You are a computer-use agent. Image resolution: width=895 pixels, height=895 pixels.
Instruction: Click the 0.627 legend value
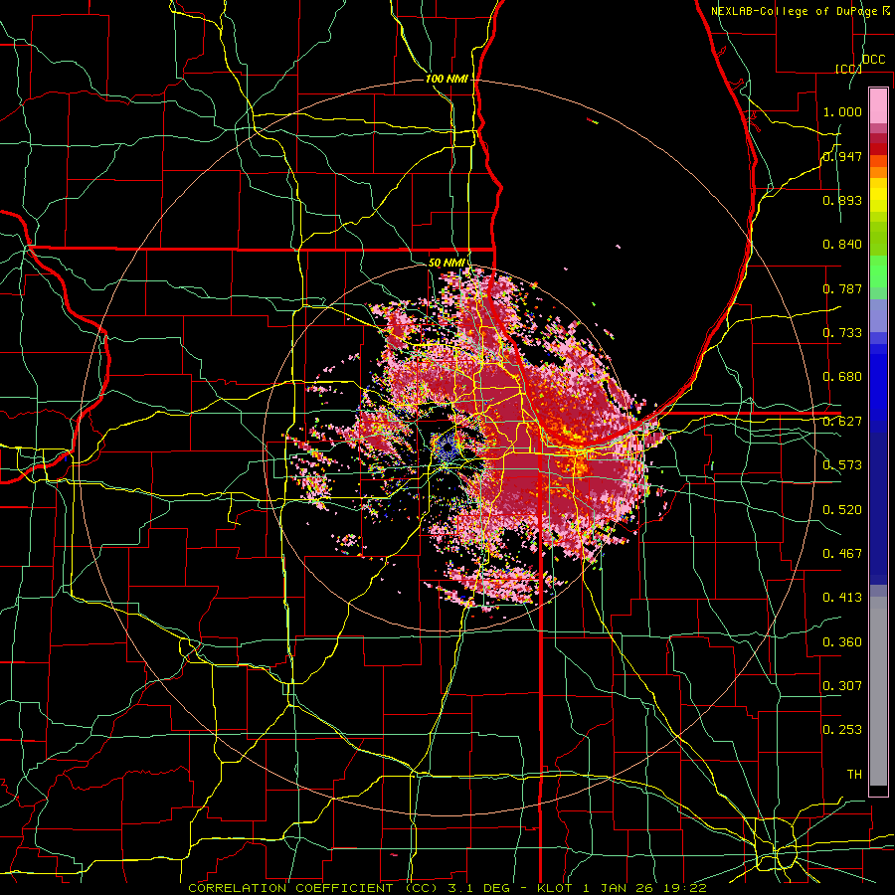tap(842, 422)
